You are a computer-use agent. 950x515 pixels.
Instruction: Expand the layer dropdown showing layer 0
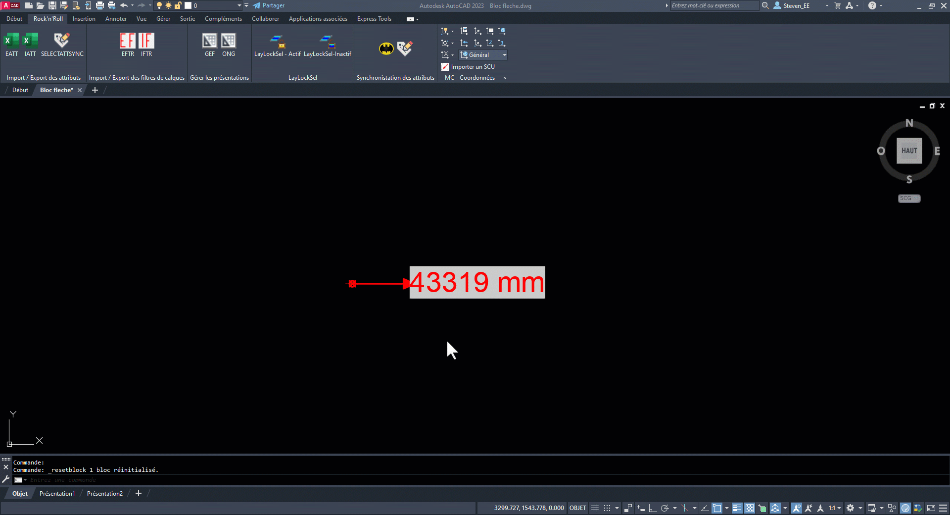pyautogui.click(x=239, y=5)
